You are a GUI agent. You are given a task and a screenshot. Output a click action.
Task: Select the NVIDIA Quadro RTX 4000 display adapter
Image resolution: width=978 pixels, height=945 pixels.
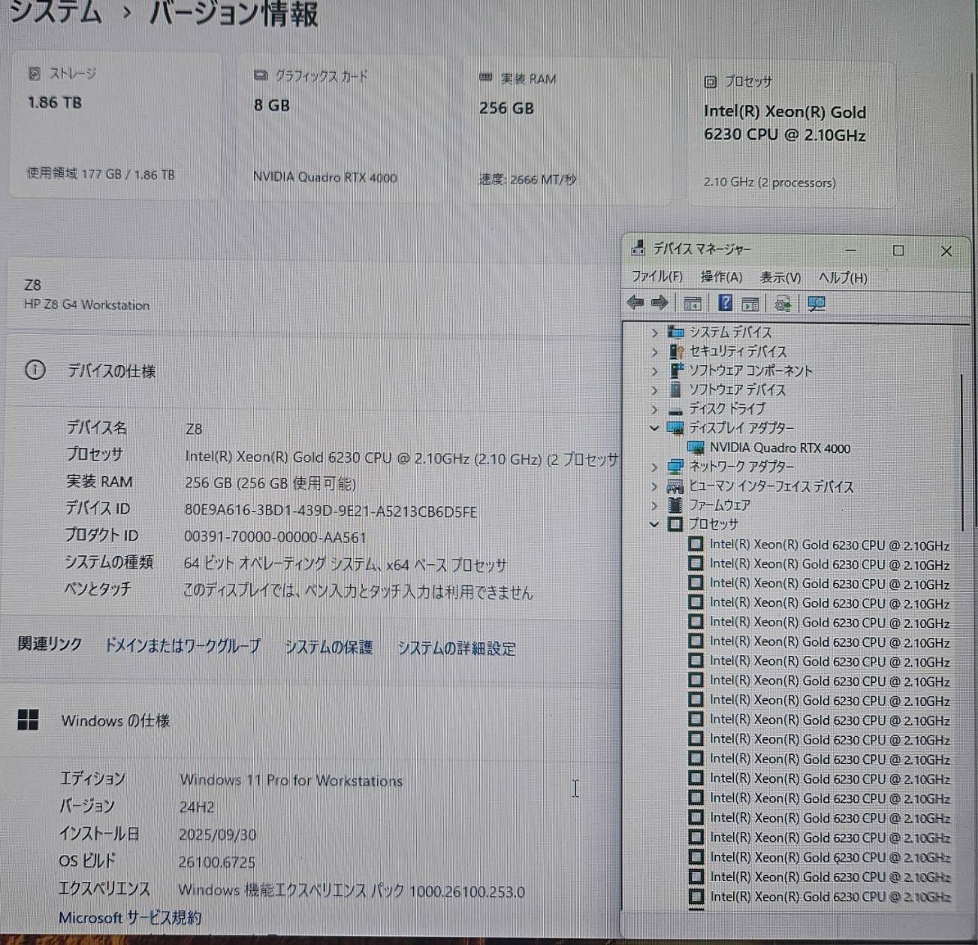[x=780, y=448]
